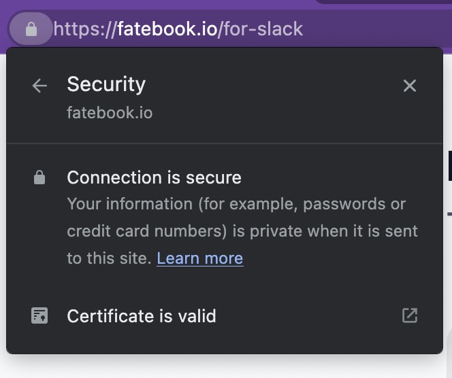Click the page area right of the popup
Screen dimensions: 452x378
click(x=448, y=272)
